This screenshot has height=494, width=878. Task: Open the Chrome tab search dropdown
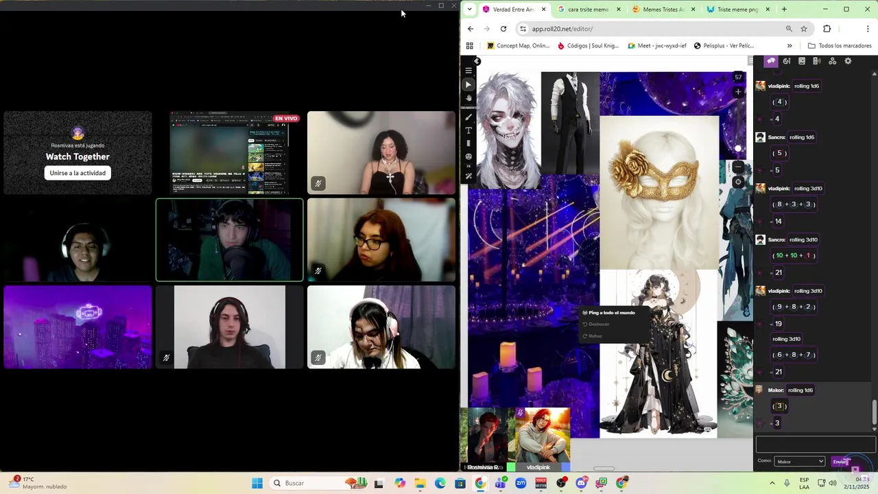[x=469, y=10]
